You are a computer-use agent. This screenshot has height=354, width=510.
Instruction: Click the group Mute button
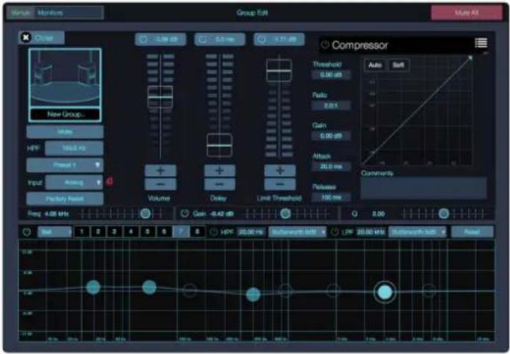[65, 132]
